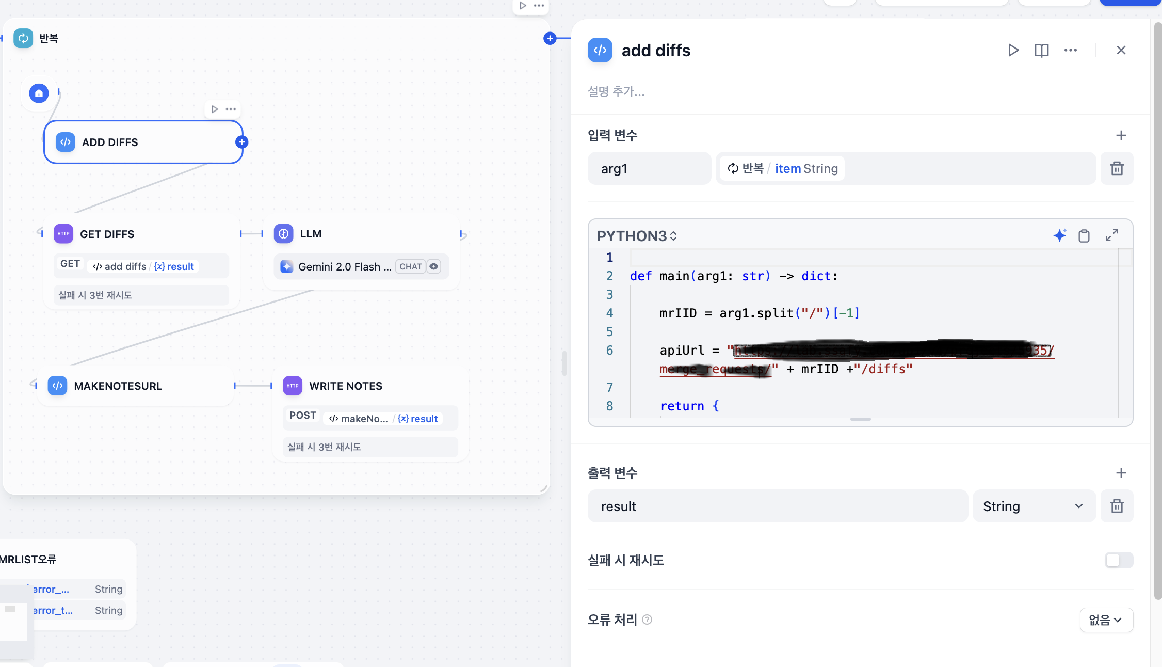This screenshot has width=1162, height=667.
Task: Add a new output variable
Action: click(1121, 473)
